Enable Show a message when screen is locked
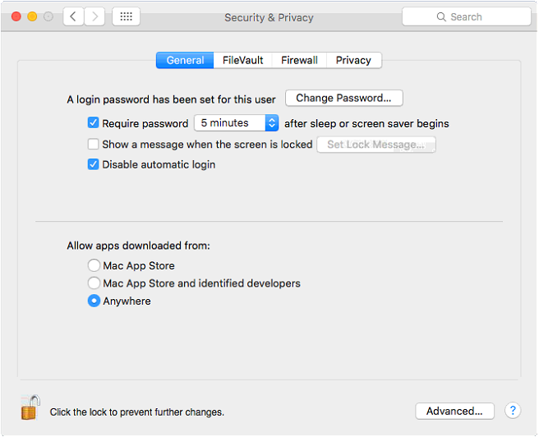 (93, 144)
